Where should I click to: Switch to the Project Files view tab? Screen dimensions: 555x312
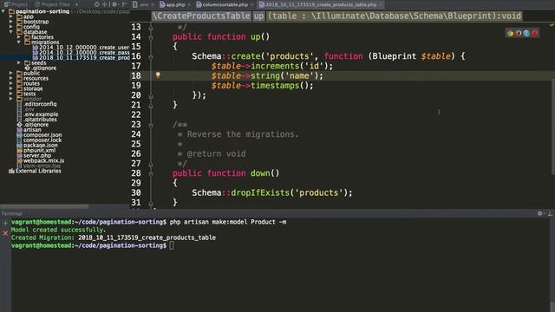(52, 4)
